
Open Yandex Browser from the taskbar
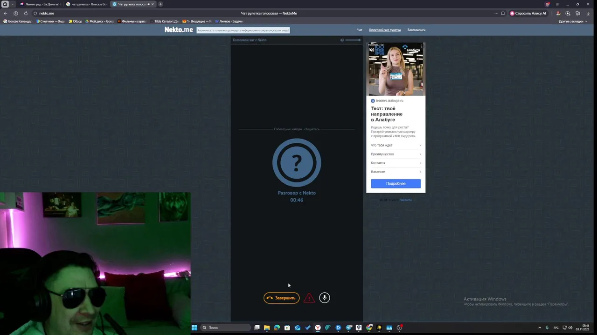coord(318,328)
